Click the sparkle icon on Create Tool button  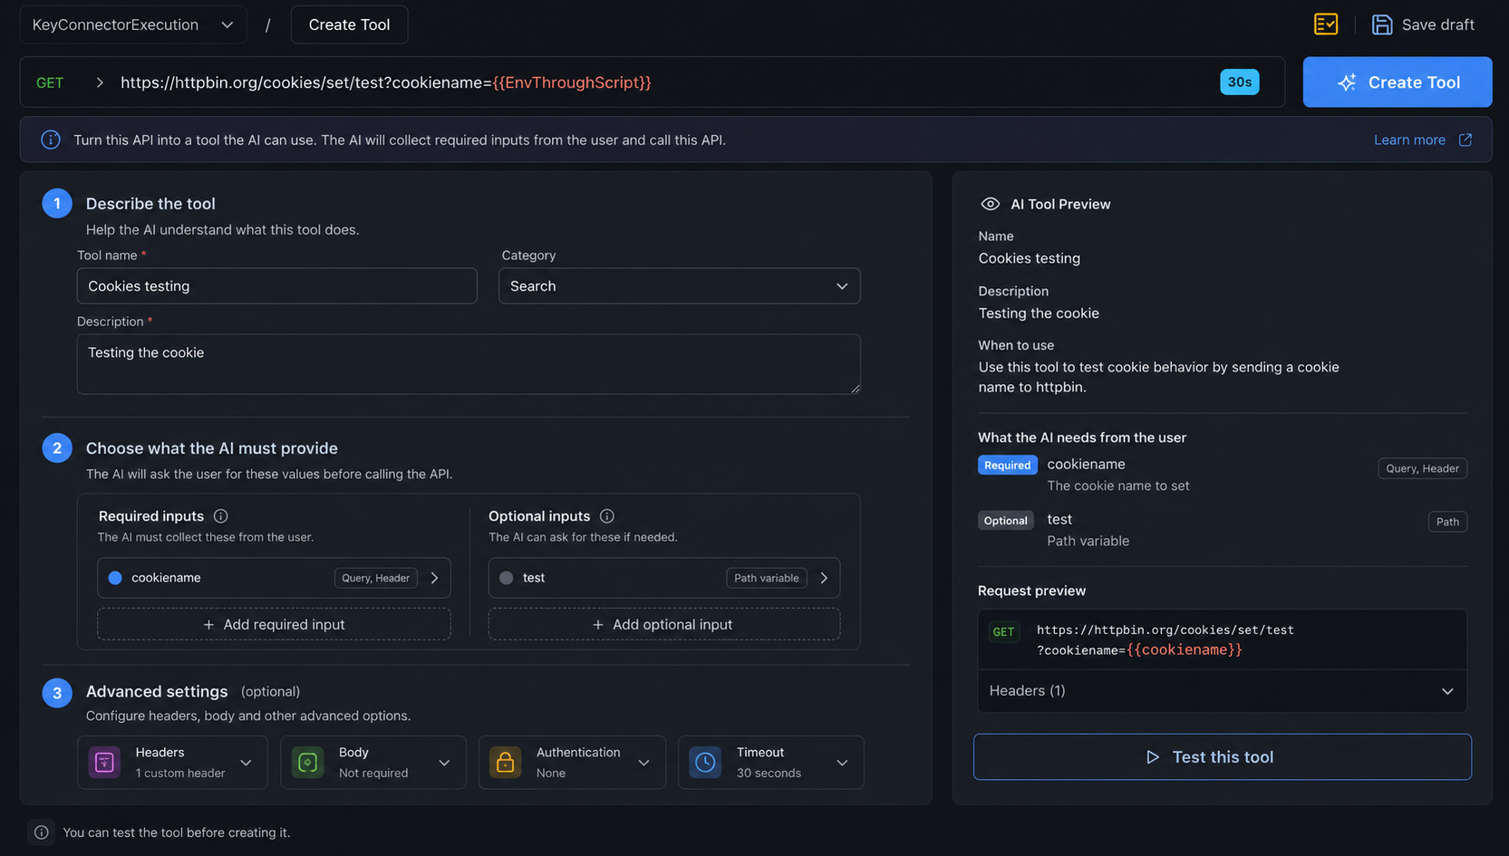coord(1347,82)
